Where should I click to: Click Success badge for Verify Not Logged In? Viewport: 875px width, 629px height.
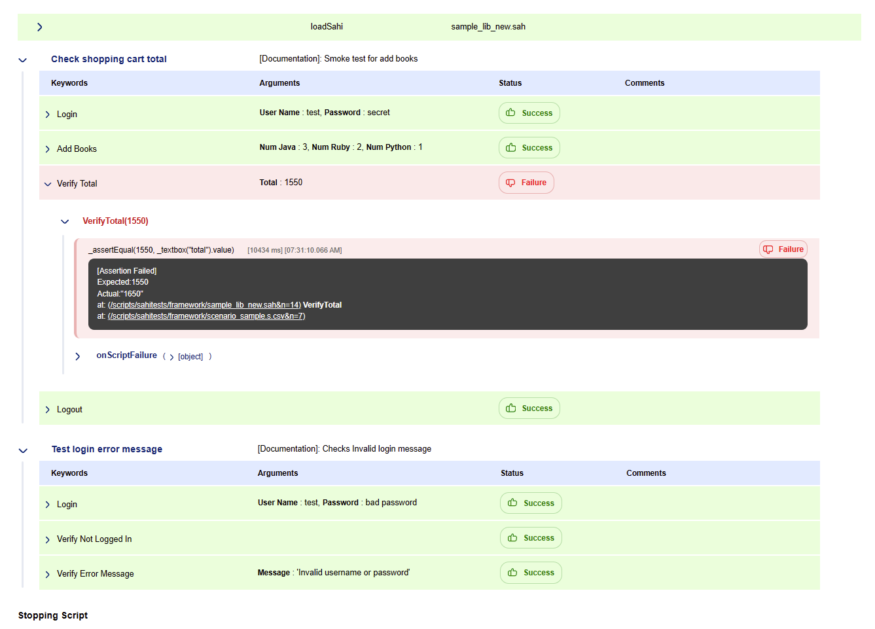[x=531, y=538]
